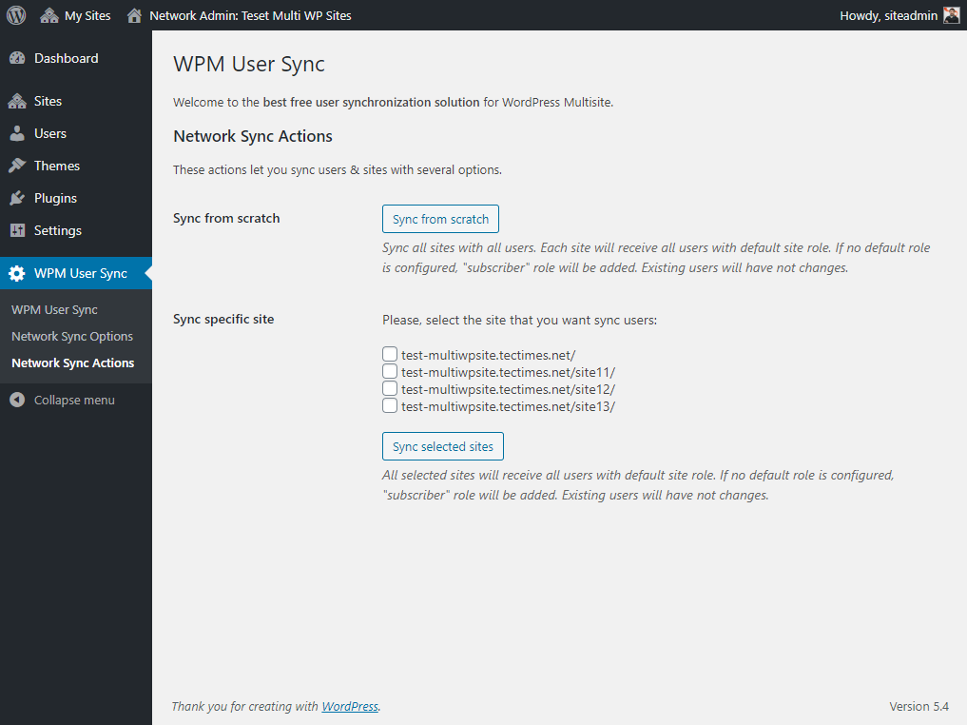
Task: Follow the WordPress footer link
Action: coord(350,707)
